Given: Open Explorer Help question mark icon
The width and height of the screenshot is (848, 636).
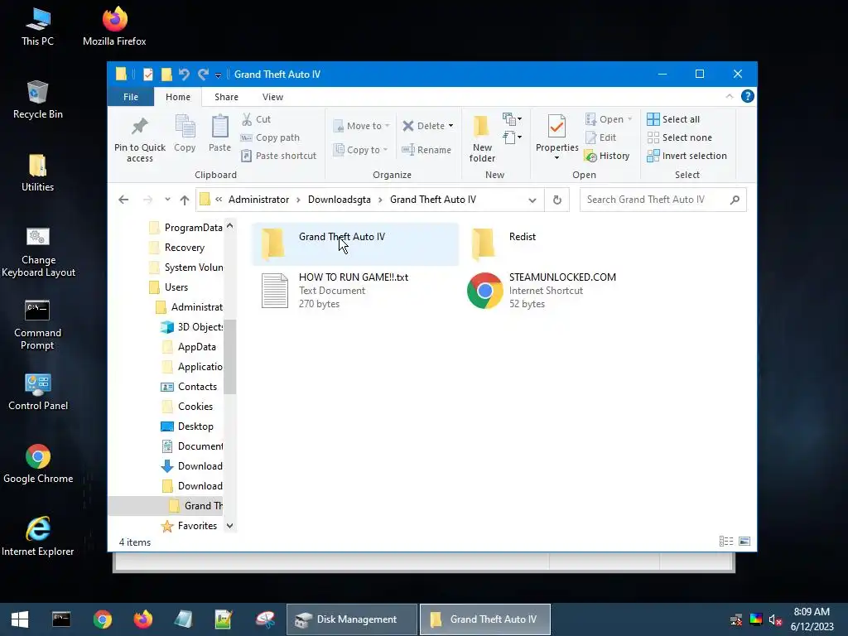Looking at the screenshot, I should (748, 96).
